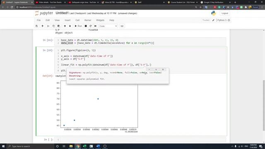Image resolution: width=265 pixels, height=149 pixels.
Task: Insert a cell below with plus icon
Action: pyautogui.click(x=42, y=26)
